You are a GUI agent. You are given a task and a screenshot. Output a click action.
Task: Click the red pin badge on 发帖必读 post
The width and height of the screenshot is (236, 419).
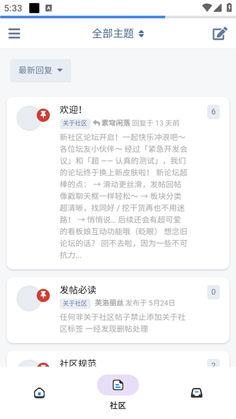44,295
